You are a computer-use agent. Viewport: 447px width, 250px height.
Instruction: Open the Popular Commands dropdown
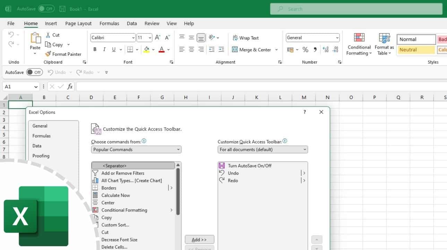(136, 150)
